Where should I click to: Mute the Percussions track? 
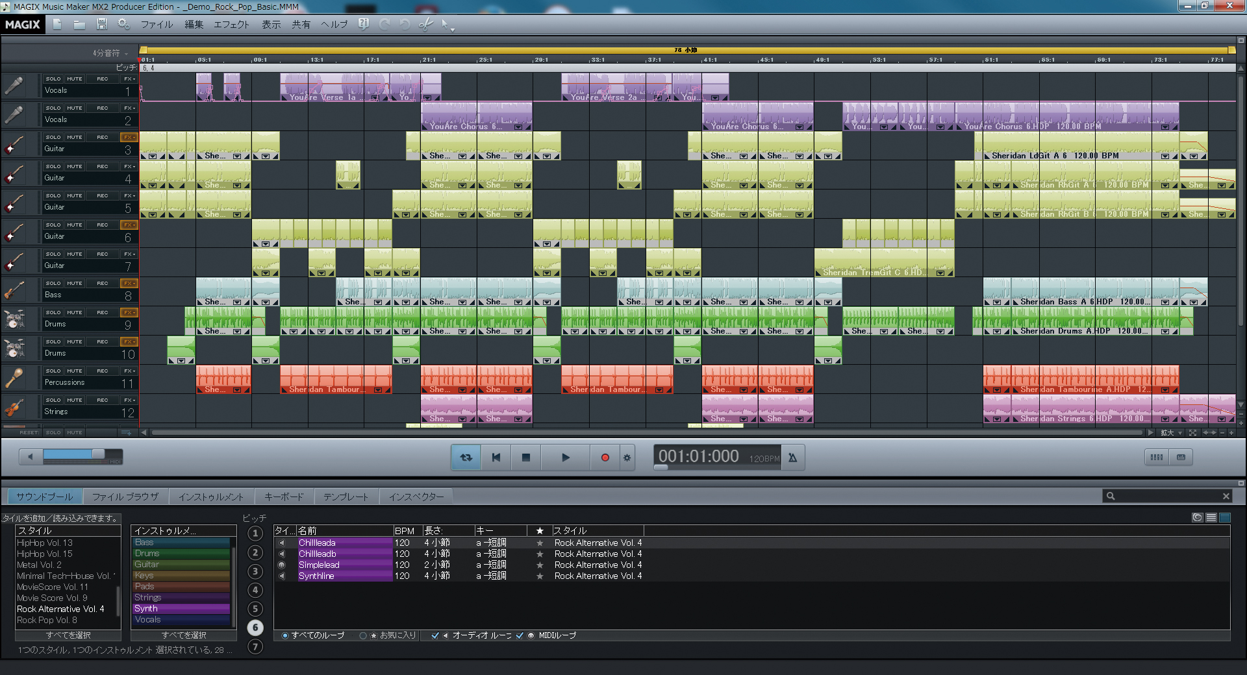(75, 371)
